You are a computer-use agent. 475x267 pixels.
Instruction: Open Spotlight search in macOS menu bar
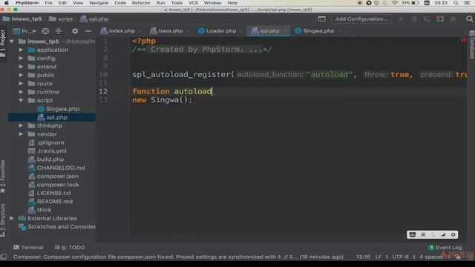pos(456,3)
